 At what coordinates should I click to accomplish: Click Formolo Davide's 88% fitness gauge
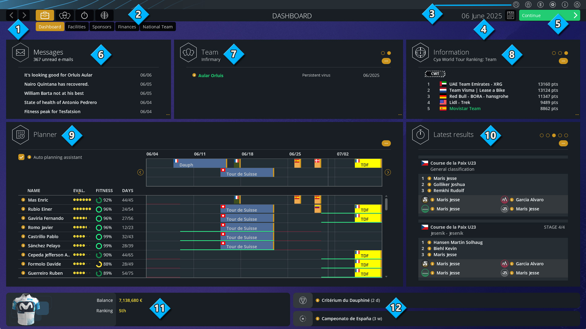[99, 264]
